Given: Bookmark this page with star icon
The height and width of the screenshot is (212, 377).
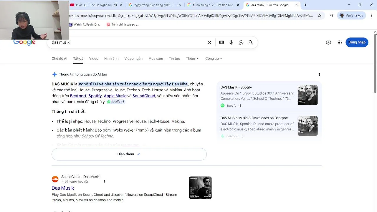Looking at the screenshot, I should [x=319, y=16].
